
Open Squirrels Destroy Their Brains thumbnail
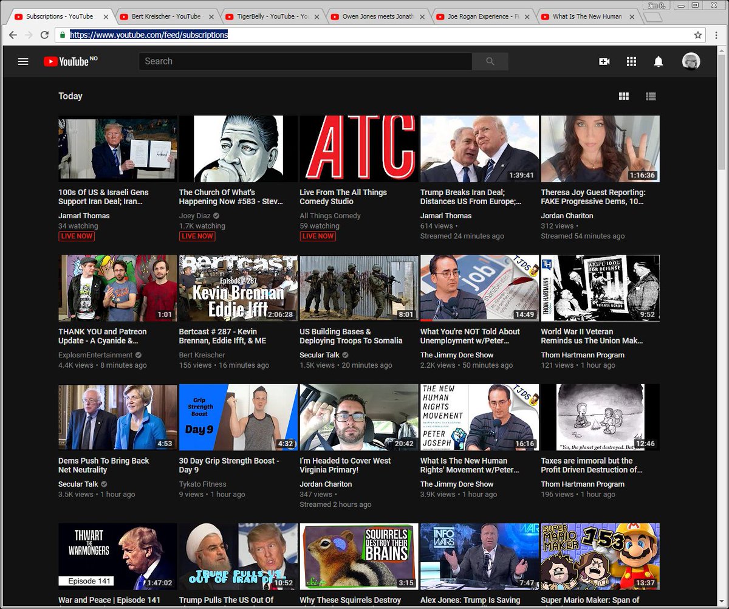coord(358,557)
